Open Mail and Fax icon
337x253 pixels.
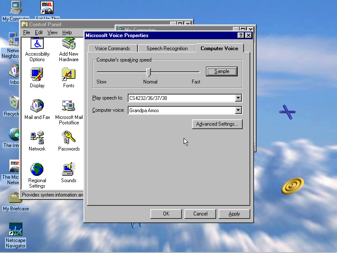(37, 106)
